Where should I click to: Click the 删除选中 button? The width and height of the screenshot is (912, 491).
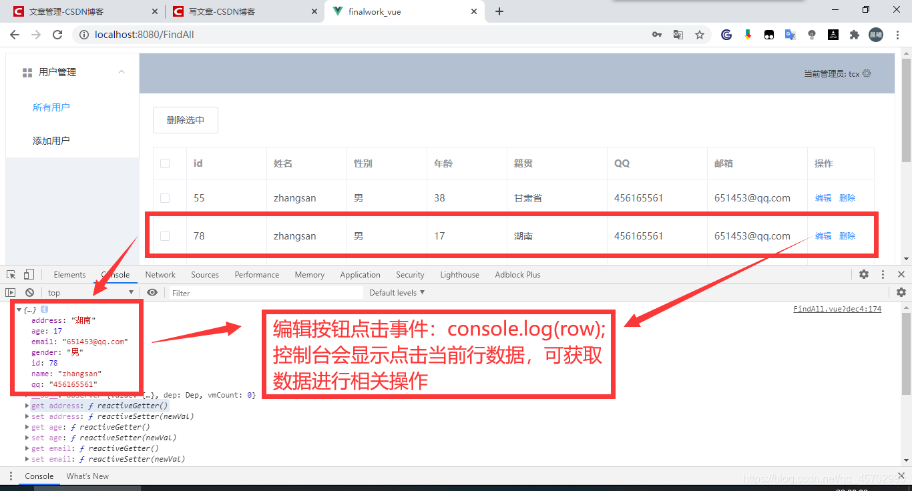pyautogui.click(x=185, y=120)
